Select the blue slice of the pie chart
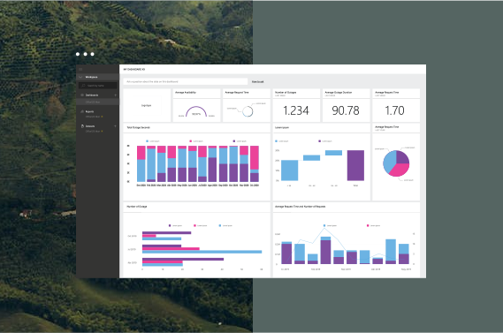Viewport: 503px width, 333px height. pos(390,163)
